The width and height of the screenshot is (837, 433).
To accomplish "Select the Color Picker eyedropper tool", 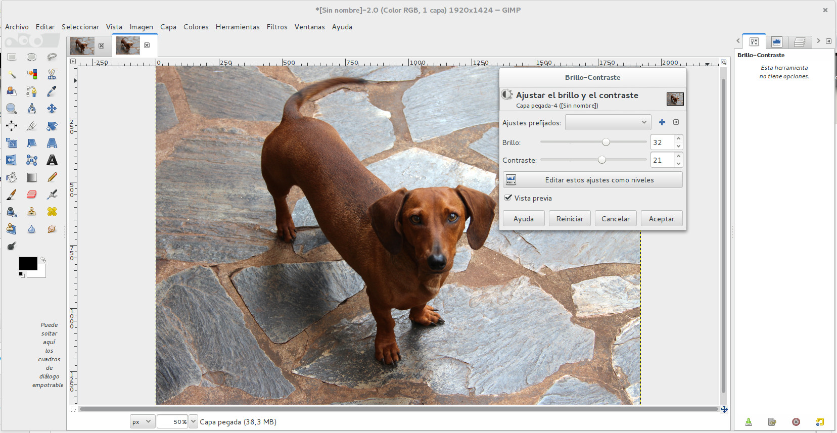I will [52, 91].
